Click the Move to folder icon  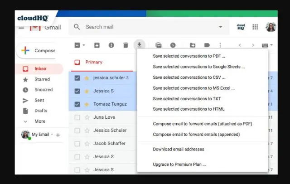point(193,45)
